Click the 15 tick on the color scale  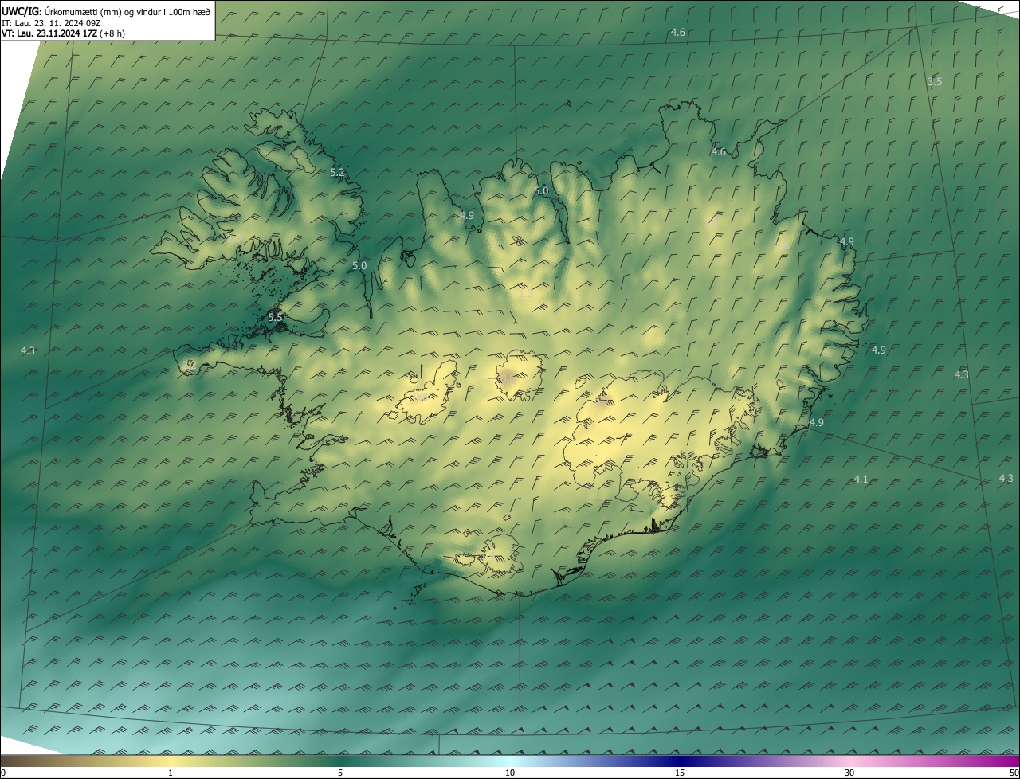[x=680, y=773]
